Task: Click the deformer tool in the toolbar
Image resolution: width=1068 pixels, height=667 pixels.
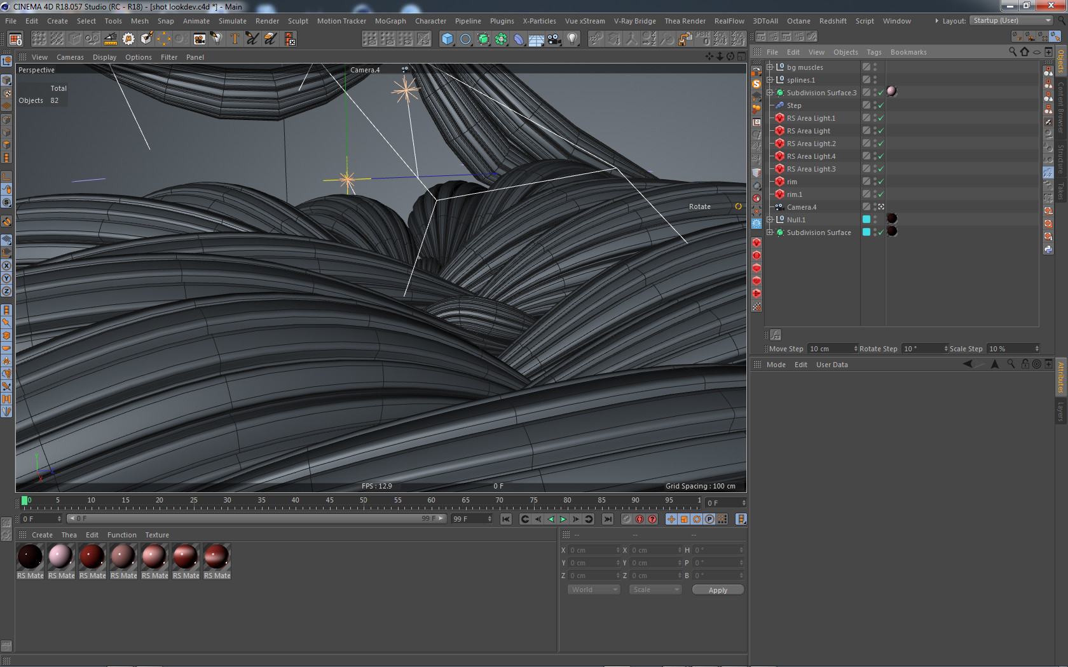Action: click(x=519, y=39)
